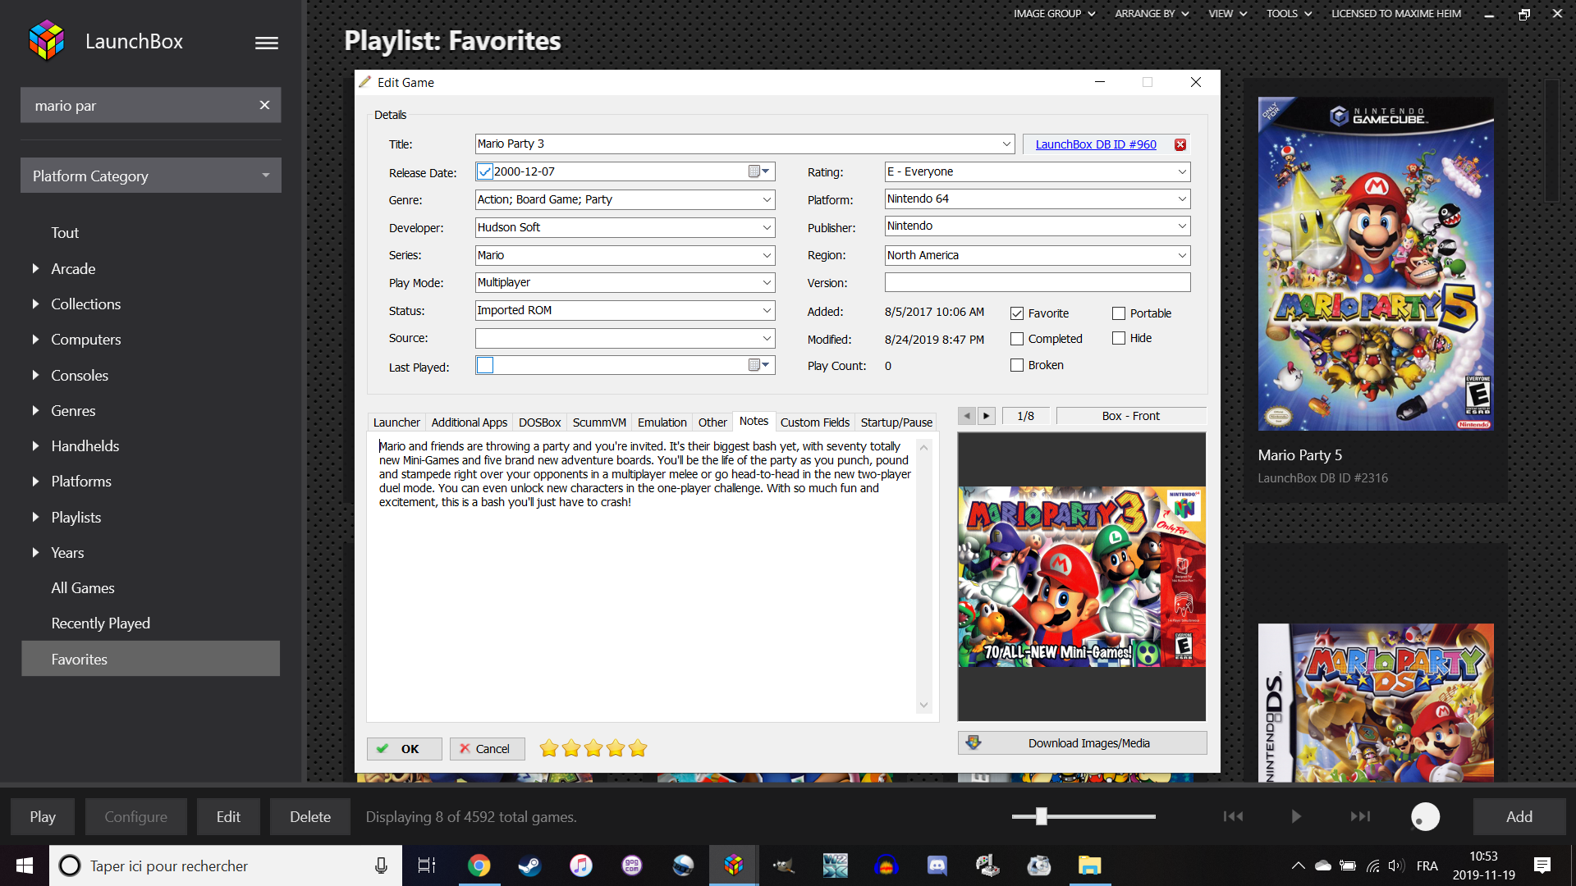
Task: Open the Play Mode dropdown
Action: [x=767, y=282]
